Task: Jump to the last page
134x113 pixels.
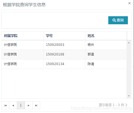Action: 36,105
